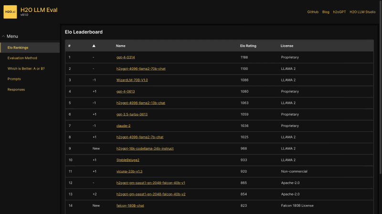The width and height of the screenshot is (382, 214).
Task: Open the Prompts sidebar item
Action: tap(14, 79)
